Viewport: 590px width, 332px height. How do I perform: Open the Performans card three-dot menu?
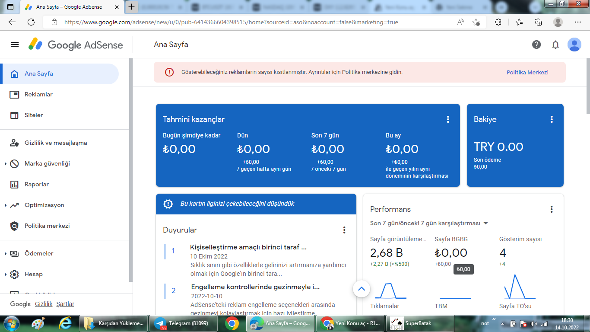(552, 209)
